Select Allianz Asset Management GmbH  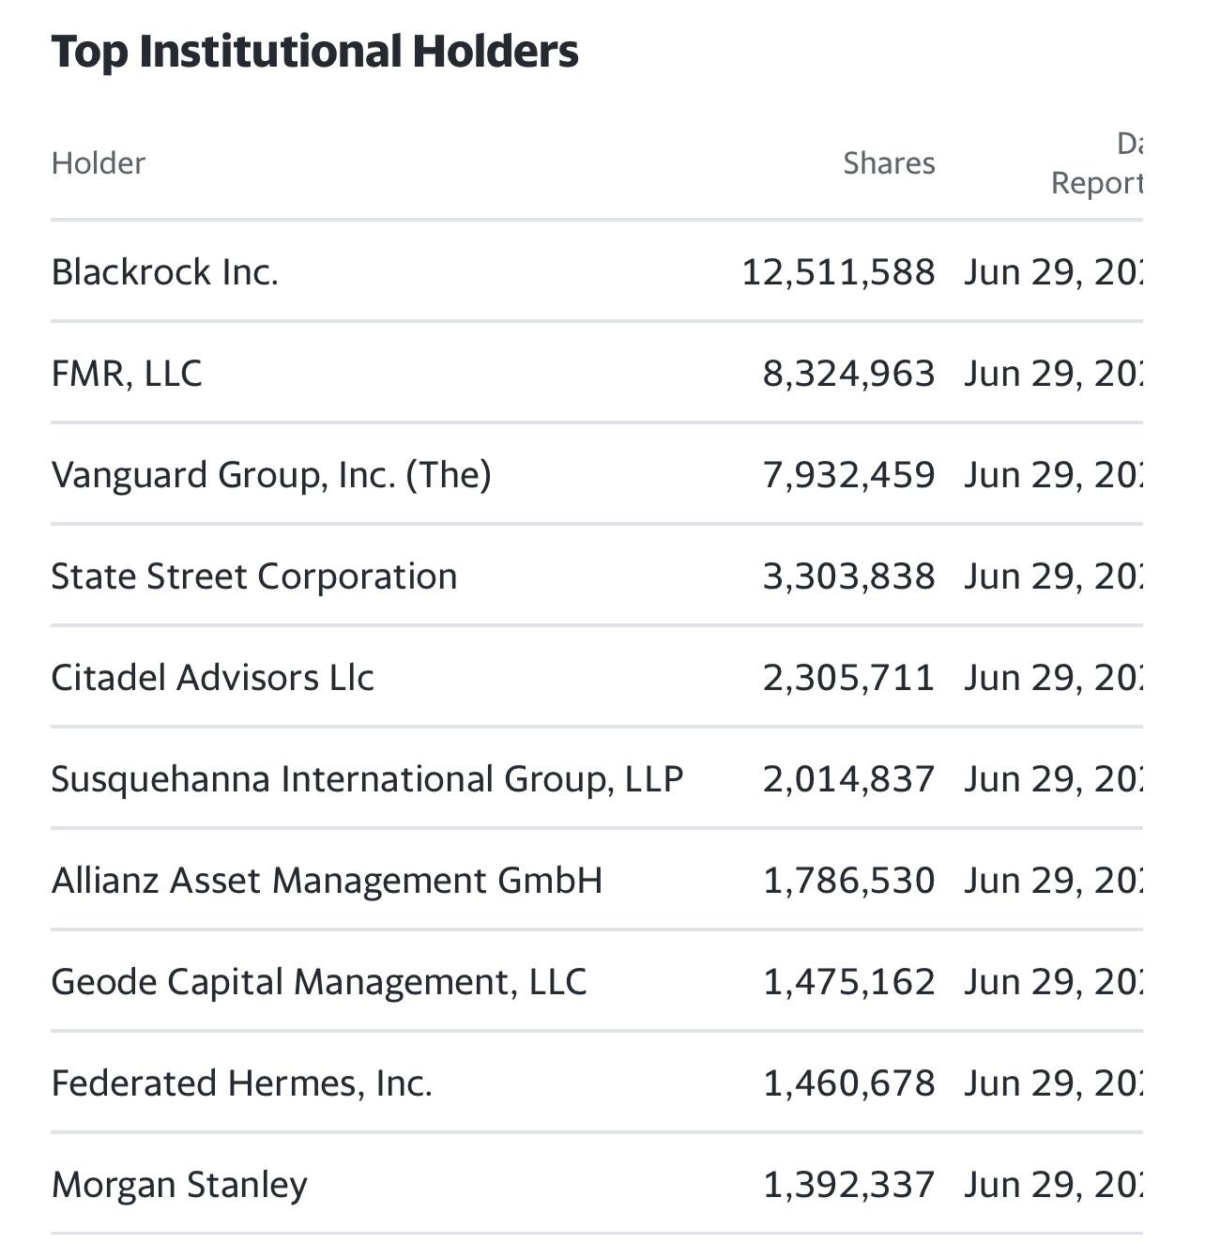327,881
